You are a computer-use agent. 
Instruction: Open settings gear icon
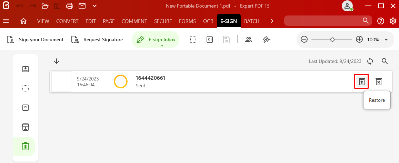pyautogui.click(x=393, y=21)
